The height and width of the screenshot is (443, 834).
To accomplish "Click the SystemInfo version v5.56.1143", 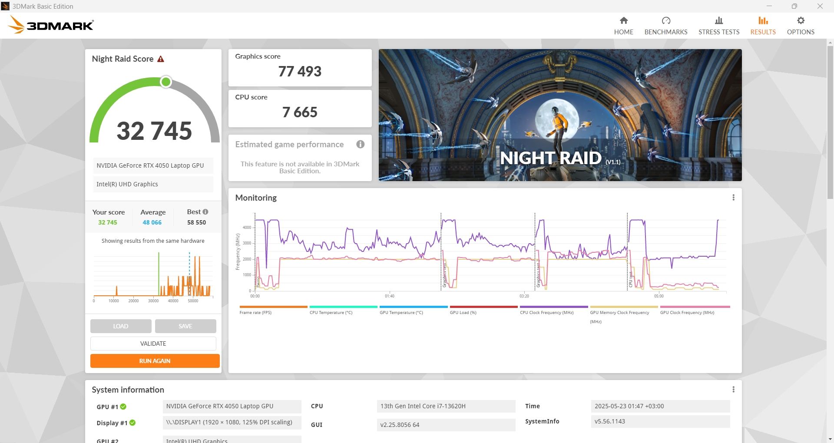I will tap(660, 421).
